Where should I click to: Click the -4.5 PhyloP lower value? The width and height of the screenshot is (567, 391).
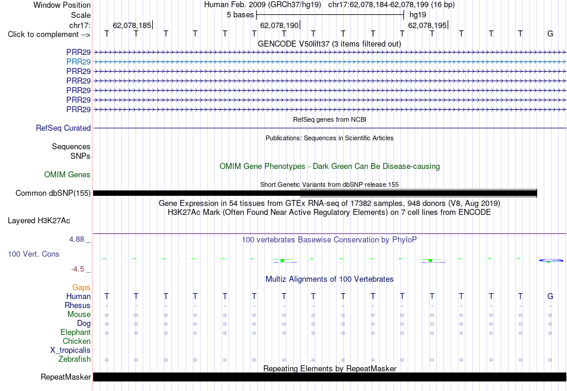78,269
